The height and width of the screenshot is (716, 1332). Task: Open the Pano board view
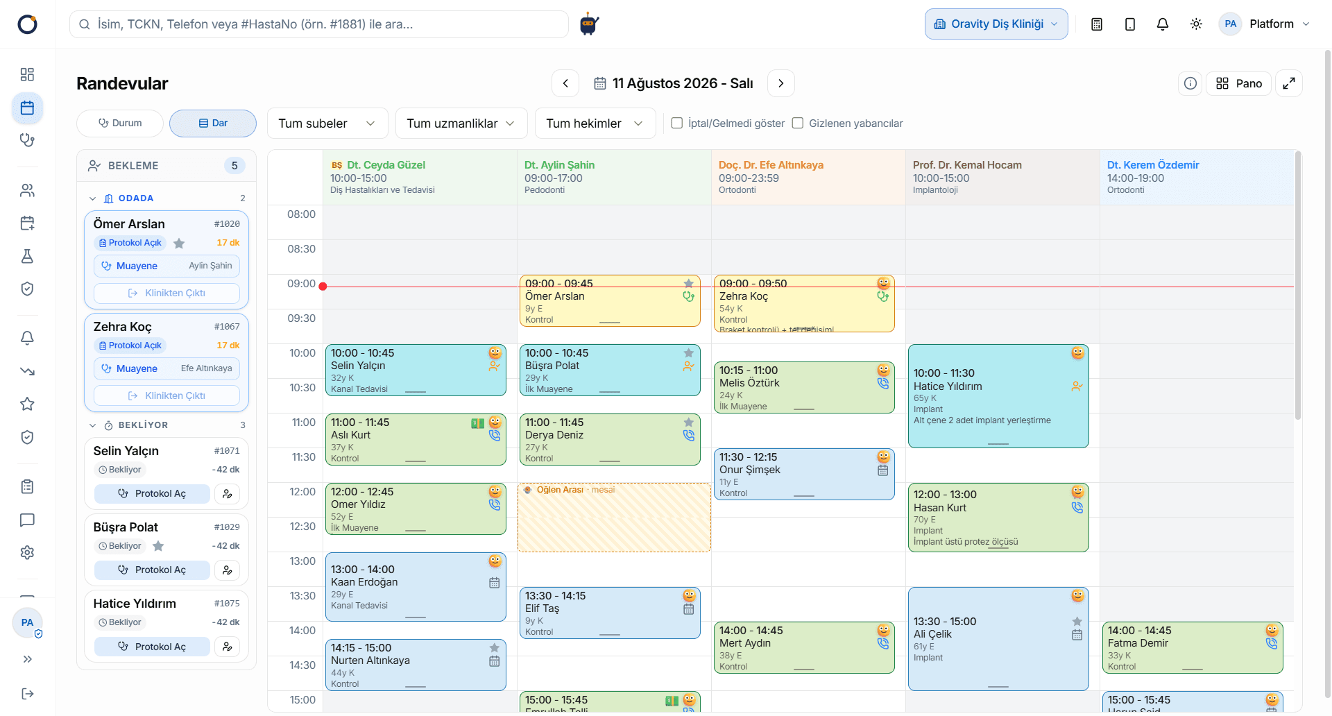coord(1239,83)
